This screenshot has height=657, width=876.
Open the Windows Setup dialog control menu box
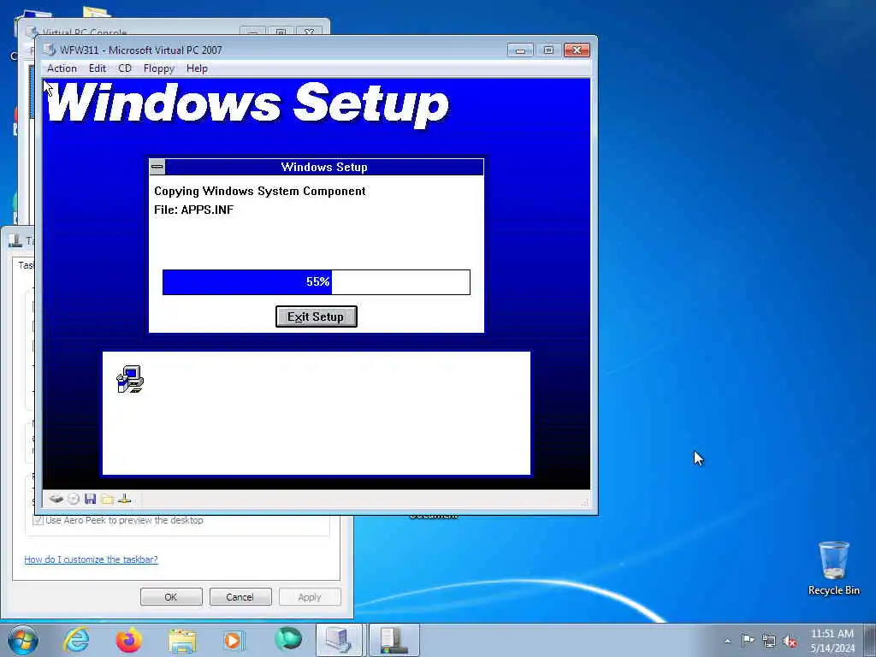157,167
